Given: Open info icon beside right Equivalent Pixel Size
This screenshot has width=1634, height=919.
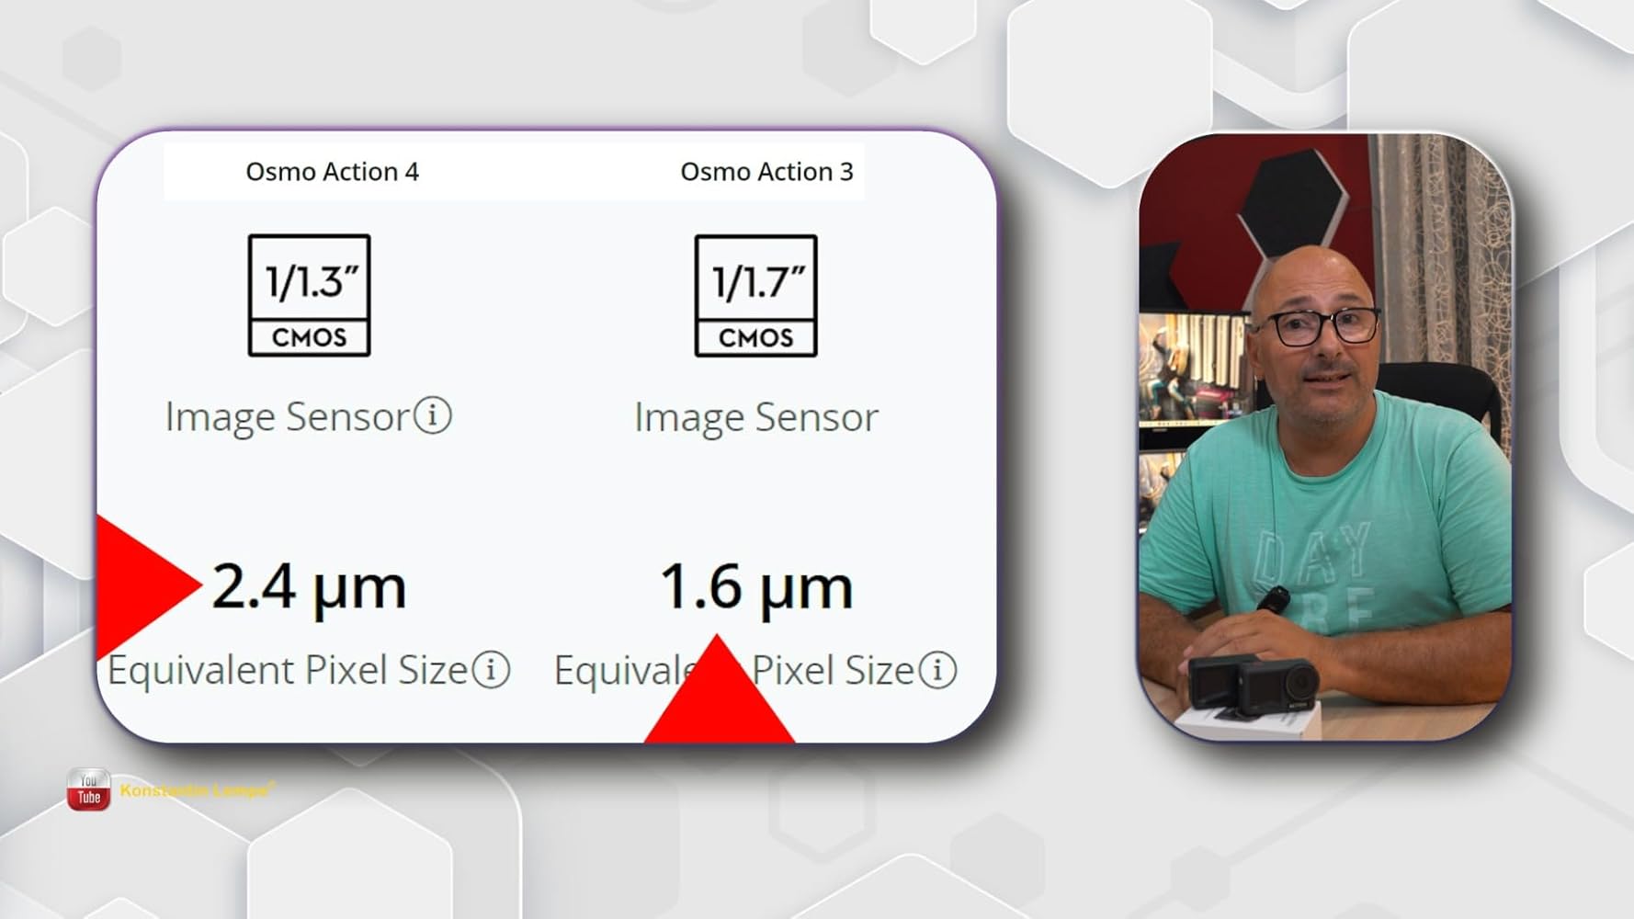Looking at the screenshot, I should click(937, 670).
